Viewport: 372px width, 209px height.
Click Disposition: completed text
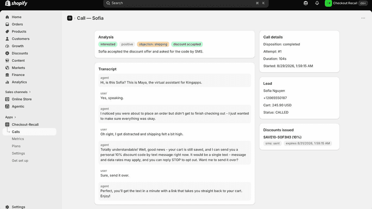coord(282,44)
